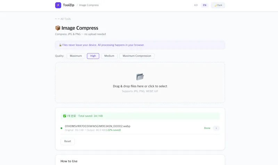This screenshot has width=278, height=165.
Task: Click the Reset button
Action: click(x=67, y=141)
